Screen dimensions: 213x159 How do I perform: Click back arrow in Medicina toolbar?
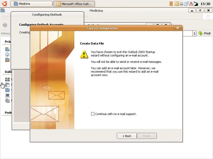tap(5, 25)
